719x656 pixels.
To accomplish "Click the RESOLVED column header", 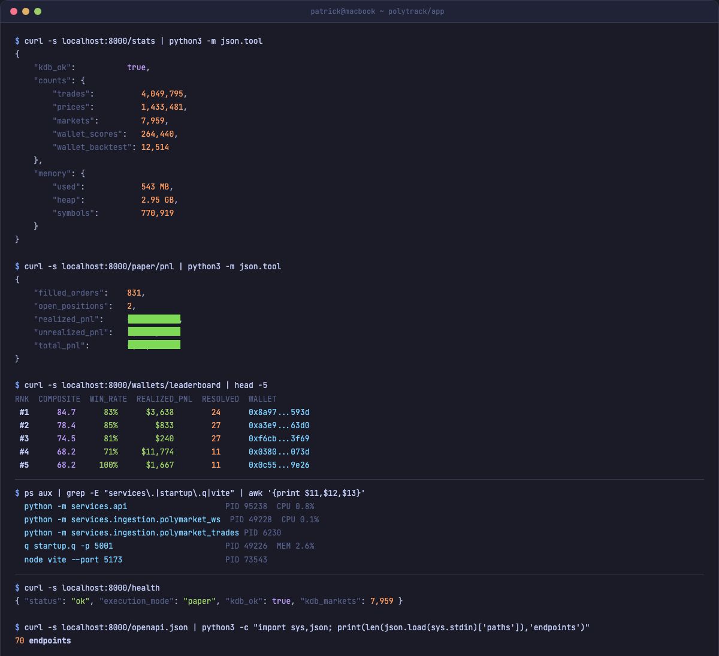I will (220, 399).
